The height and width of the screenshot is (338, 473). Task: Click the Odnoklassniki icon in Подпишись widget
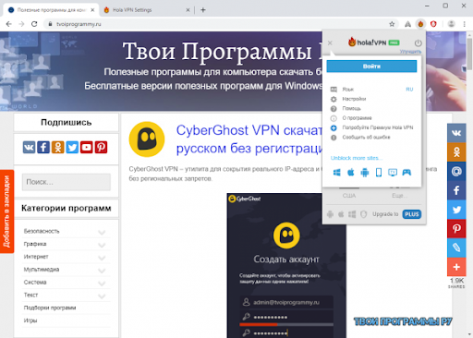click(x=58, y=148)
